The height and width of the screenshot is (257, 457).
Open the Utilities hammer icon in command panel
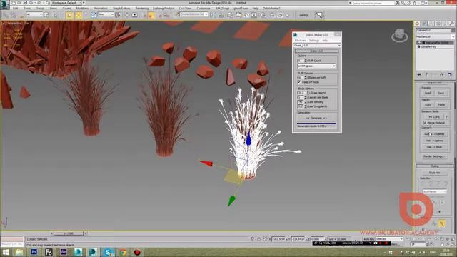tap(452, 24)
